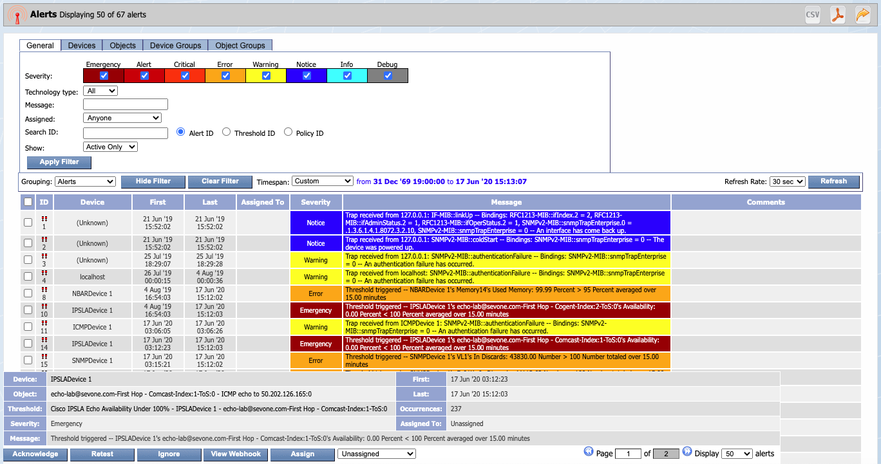Image resolution: width=881 pixels, height=464 pixels.
Task: Sort by Severity column header
Action: [316, 202]
